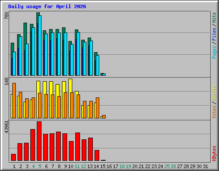The image size is (219, 171).
Task: Select green weekend day label 11
Action: 77,166
